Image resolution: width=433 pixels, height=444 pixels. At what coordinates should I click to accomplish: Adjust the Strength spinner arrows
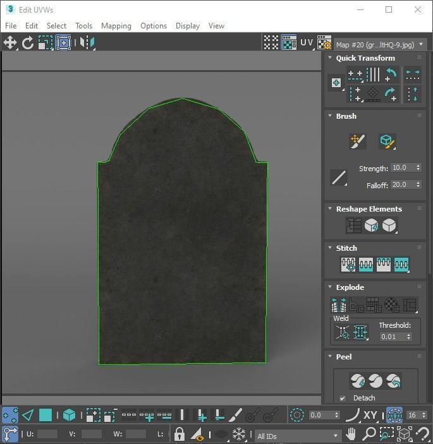(x=418, y=167)
